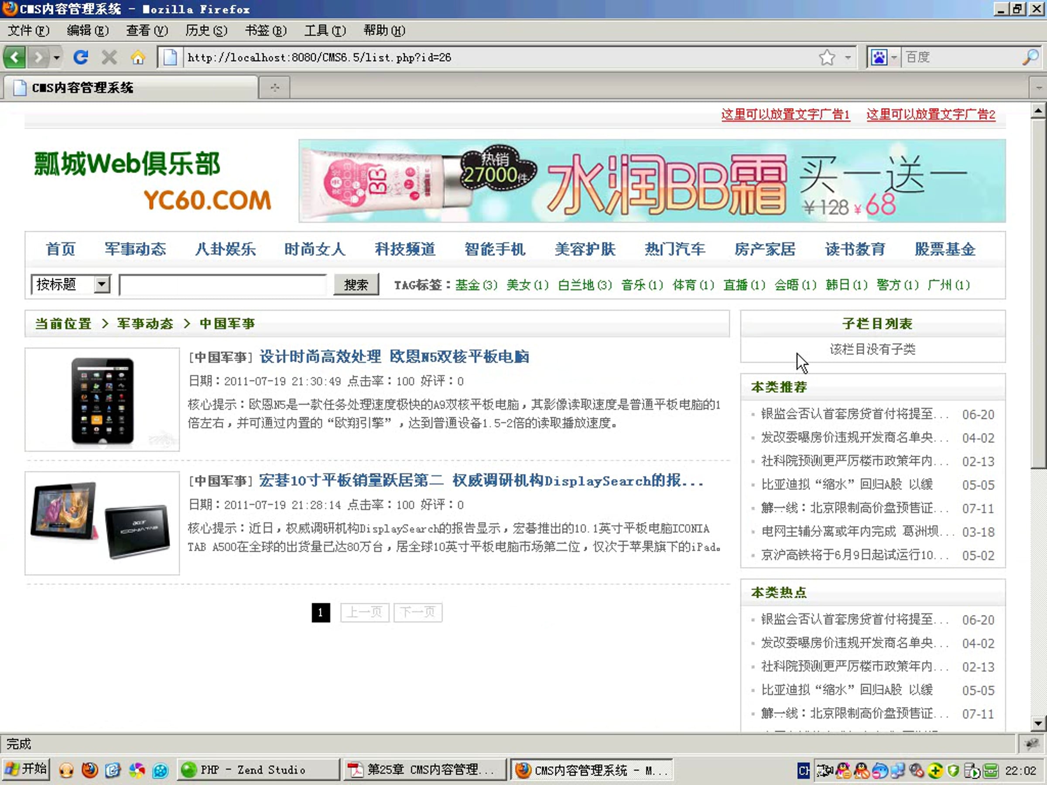
Task: Open the back/forward history dropdown arrow
Action: coord(57,58)
